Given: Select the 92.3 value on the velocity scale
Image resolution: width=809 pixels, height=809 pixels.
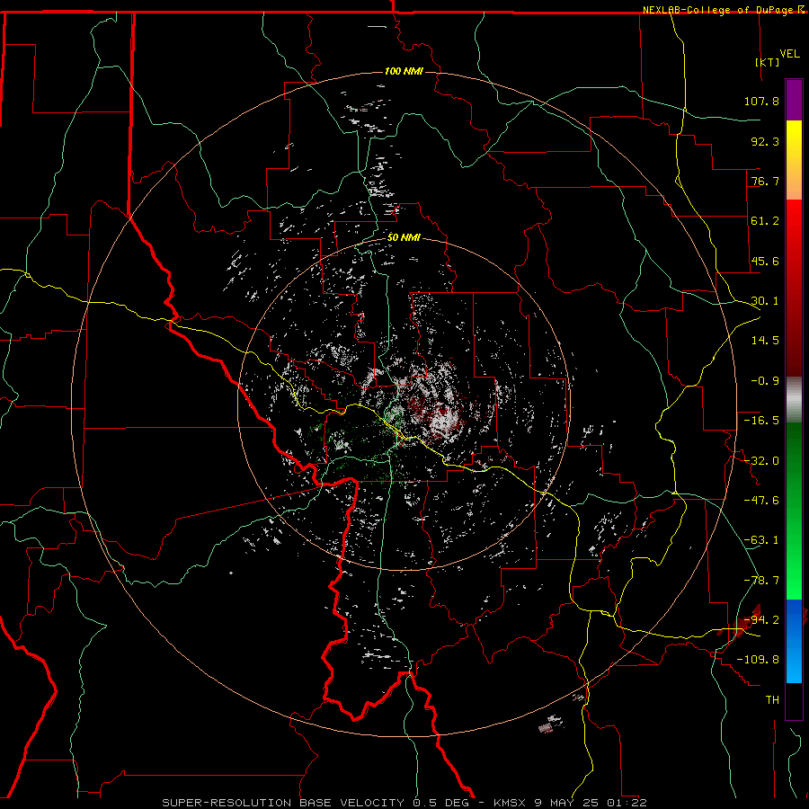Looking at the screenshot, I should [765, 141].
